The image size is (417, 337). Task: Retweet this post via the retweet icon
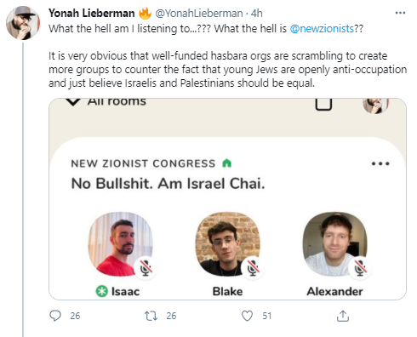coord(151,316)
